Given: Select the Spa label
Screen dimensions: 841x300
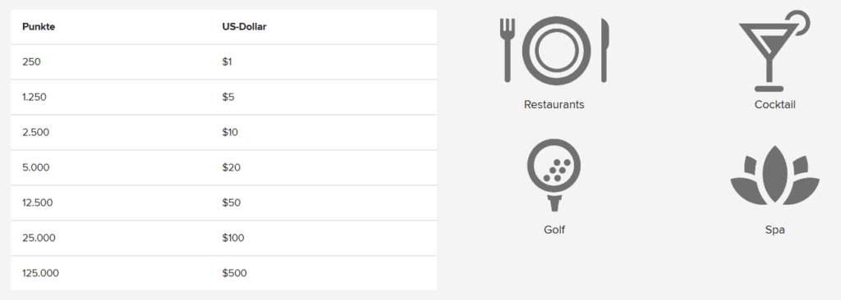Looking at the screenshot, I should (x=774, y=230).
